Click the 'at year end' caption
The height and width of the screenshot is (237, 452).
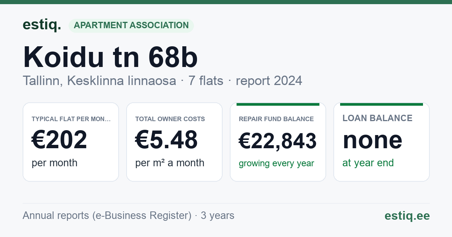pos(368,163)
